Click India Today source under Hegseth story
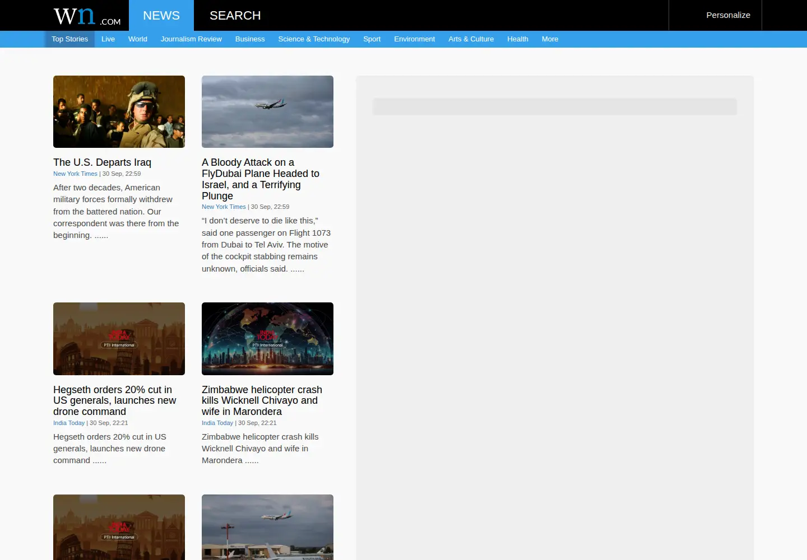 pyautogui.click(x=69, y=423)
